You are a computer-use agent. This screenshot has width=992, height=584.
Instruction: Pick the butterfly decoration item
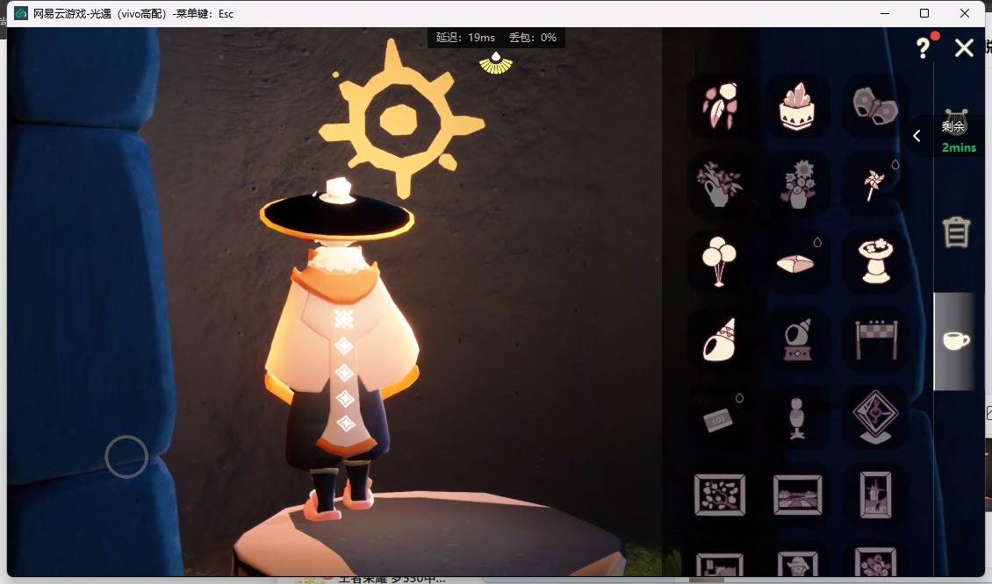tap(875, 106)
